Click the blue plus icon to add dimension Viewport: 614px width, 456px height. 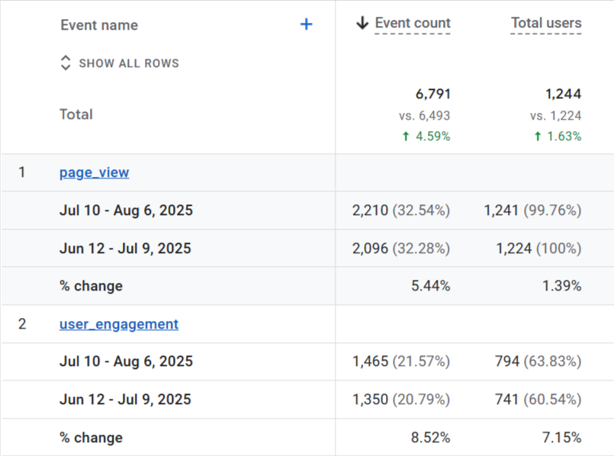click(306, 24)
